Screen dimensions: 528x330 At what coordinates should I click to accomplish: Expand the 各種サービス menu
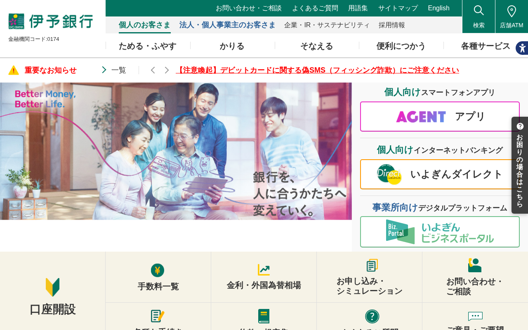pyautogui.click(x=486, y=46)
